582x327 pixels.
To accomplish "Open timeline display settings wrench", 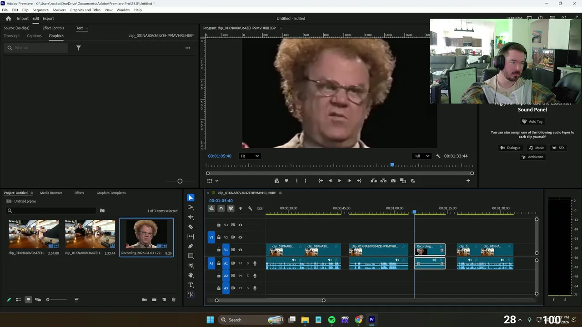I will coord(250,208).
